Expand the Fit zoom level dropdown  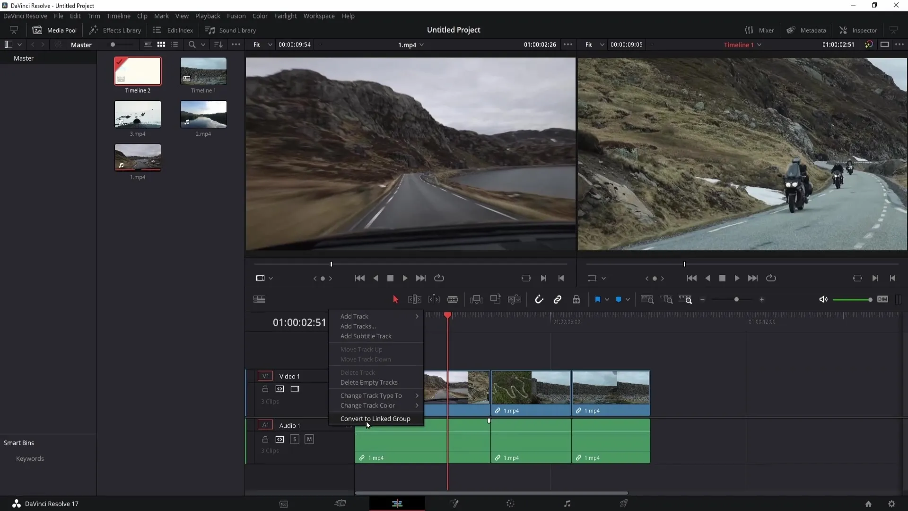tap(270, 44)
